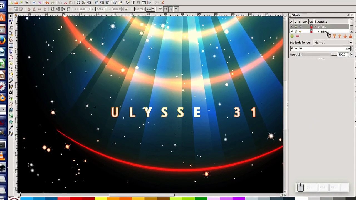The width and height of the screenshot is (356, 200).
Task: Click X position stepper arrows
Action: 89,9
